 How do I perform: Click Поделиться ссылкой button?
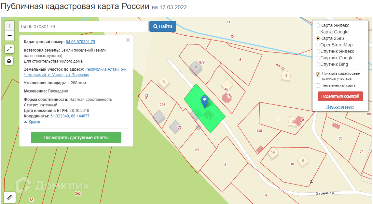pyautogui.click(x=340, y=96)
